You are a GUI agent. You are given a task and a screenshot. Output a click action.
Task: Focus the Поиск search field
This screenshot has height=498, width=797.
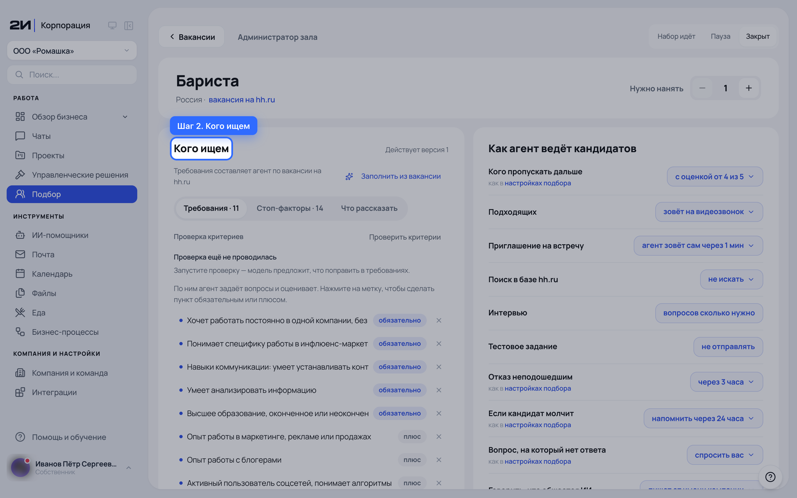click(x=72, y=75)
